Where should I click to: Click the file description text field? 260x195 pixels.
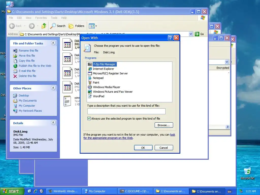point(126,111)
